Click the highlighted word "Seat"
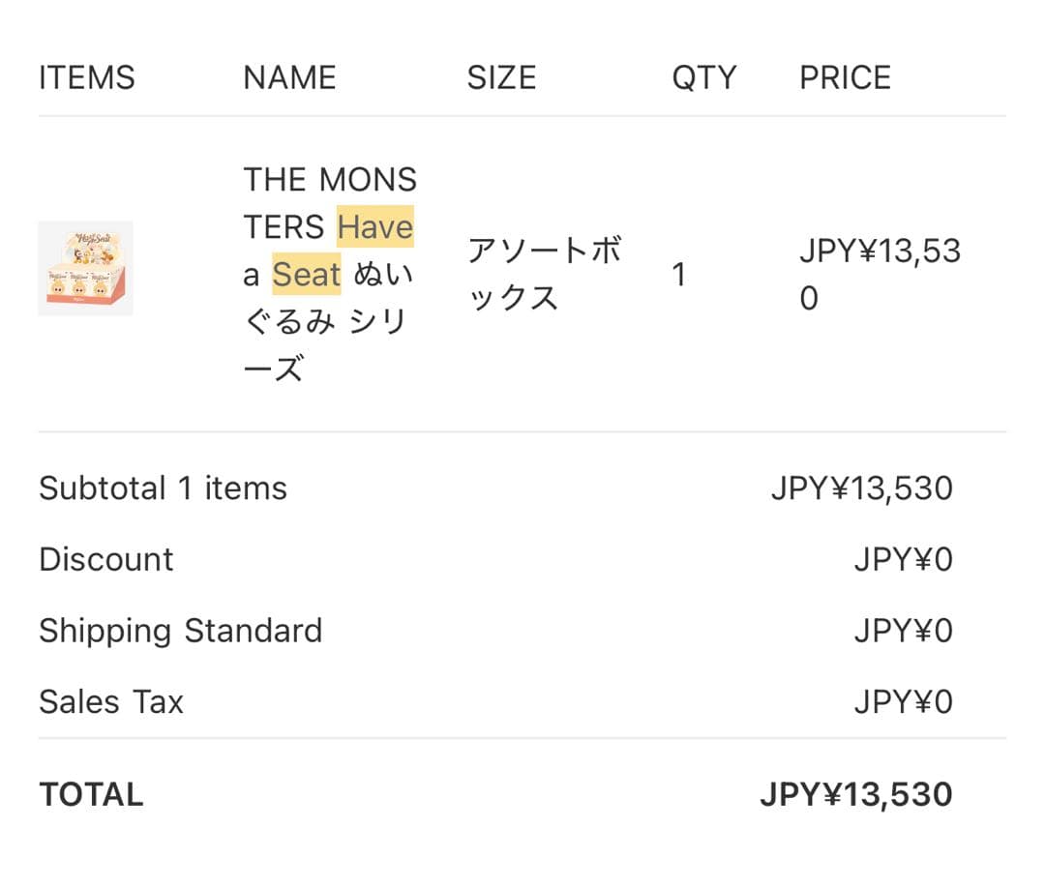The height and width of the screenshot is (888, 1045). coord(306,275)
